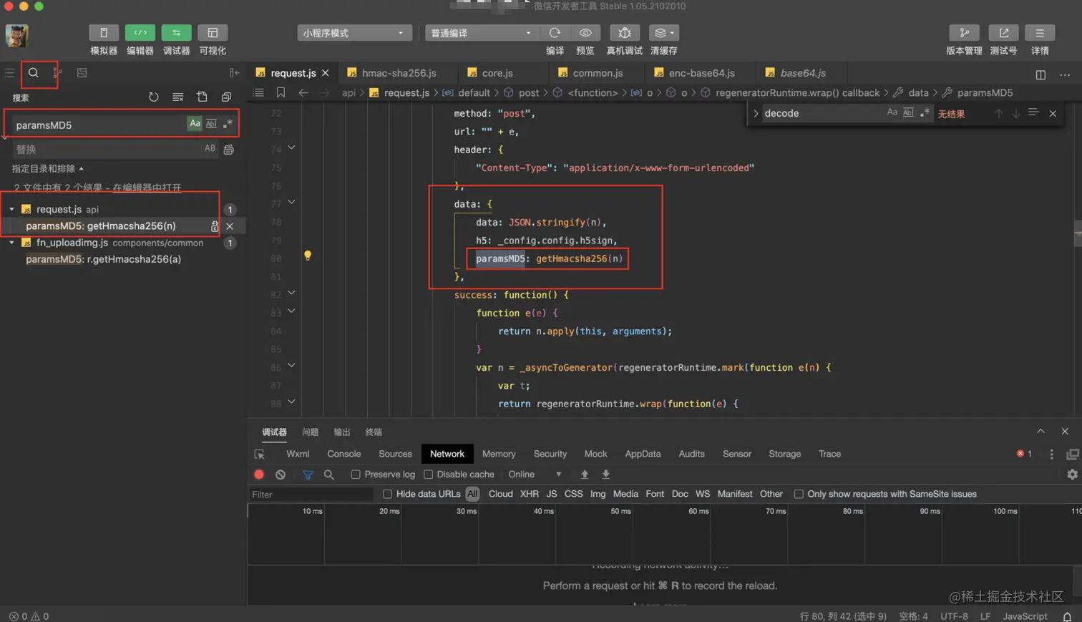Navigate back arrow in editor toolbar
The image size is (1082, 622).
click(303, 93)
